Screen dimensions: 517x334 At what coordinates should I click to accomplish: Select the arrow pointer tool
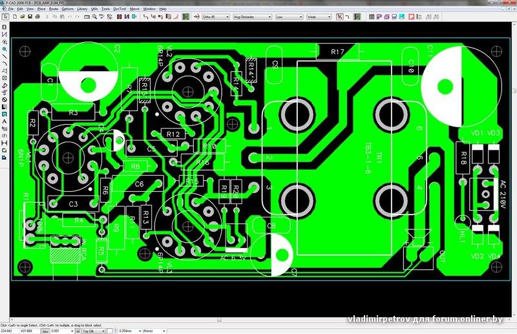coord(5,16)
